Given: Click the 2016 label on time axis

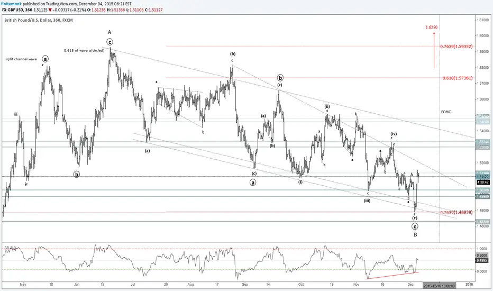Looking at the screenshot, I should [469, 285].
